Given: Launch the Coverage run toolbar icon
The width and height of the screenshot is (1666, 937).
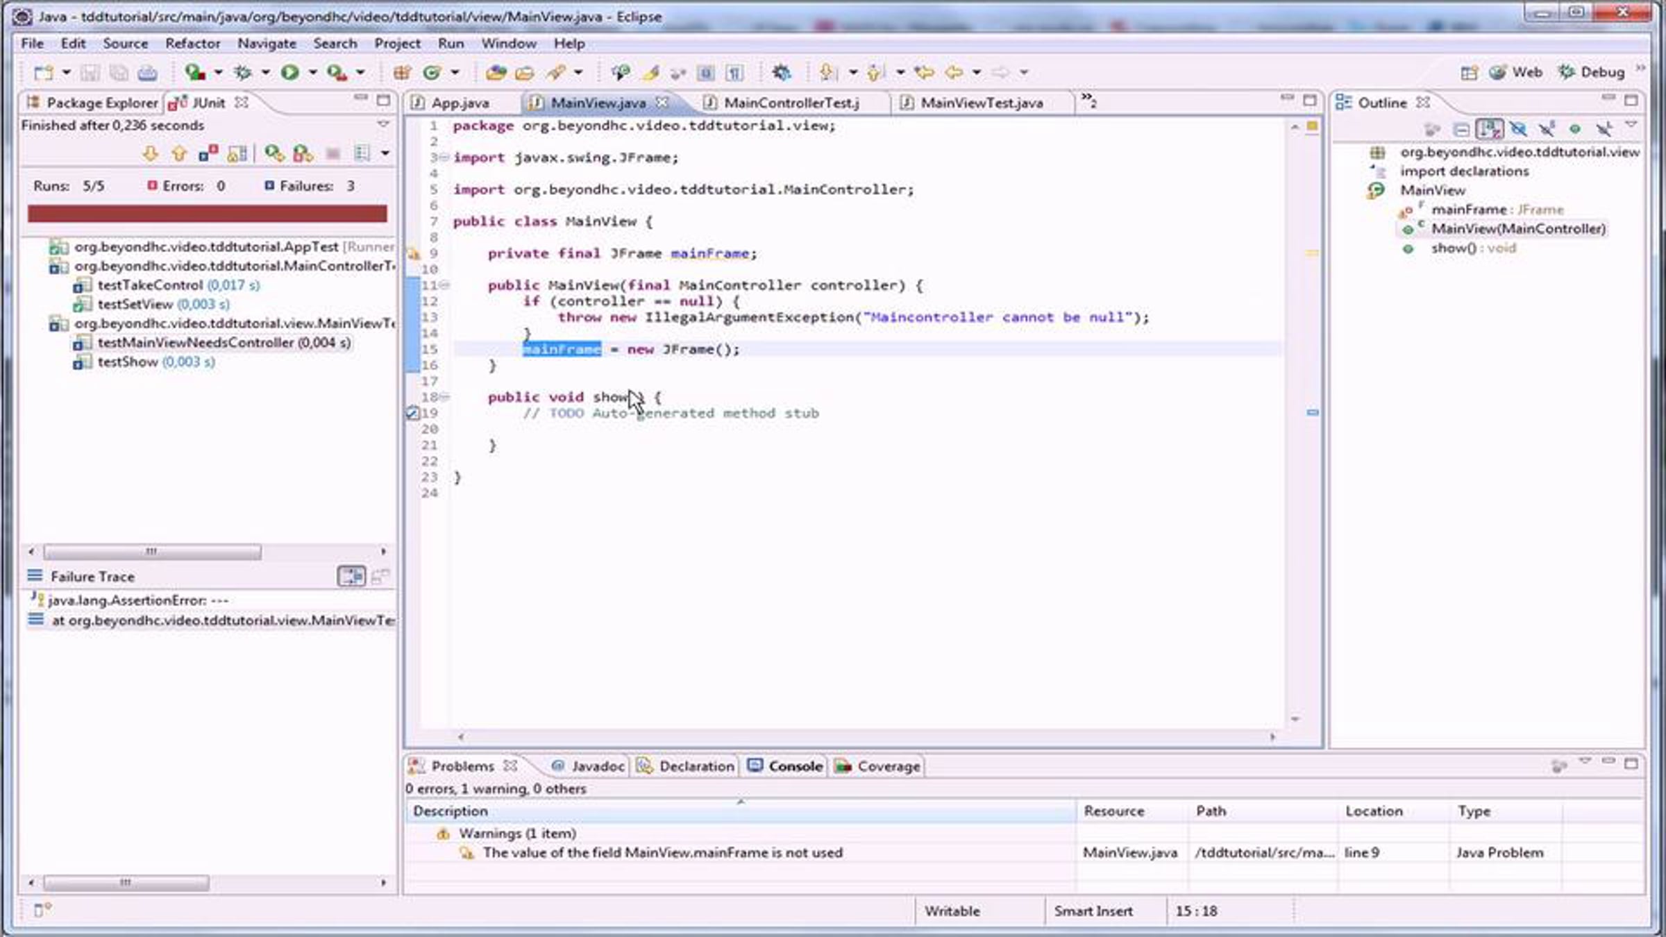Looking at the screenshot, I should pyautogui.click(x=194, y=72).
